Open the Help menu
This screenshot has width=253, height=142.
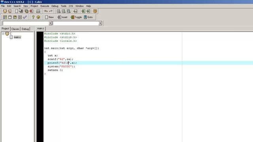click(89, 6)
